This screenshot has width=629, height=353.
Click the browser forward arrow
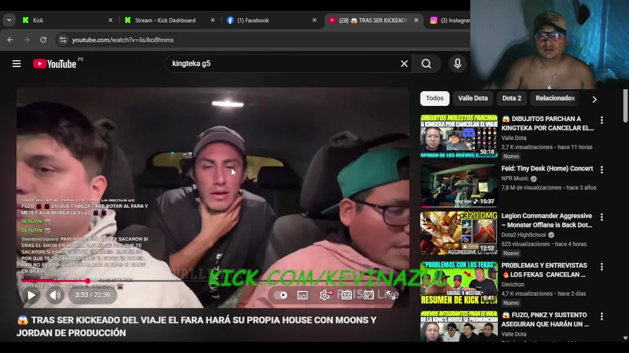(27, 40)
